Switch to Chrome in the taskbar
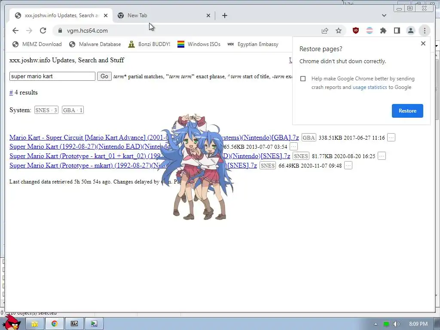The height and width of the screenshot is (330, 440). [55, 324]
